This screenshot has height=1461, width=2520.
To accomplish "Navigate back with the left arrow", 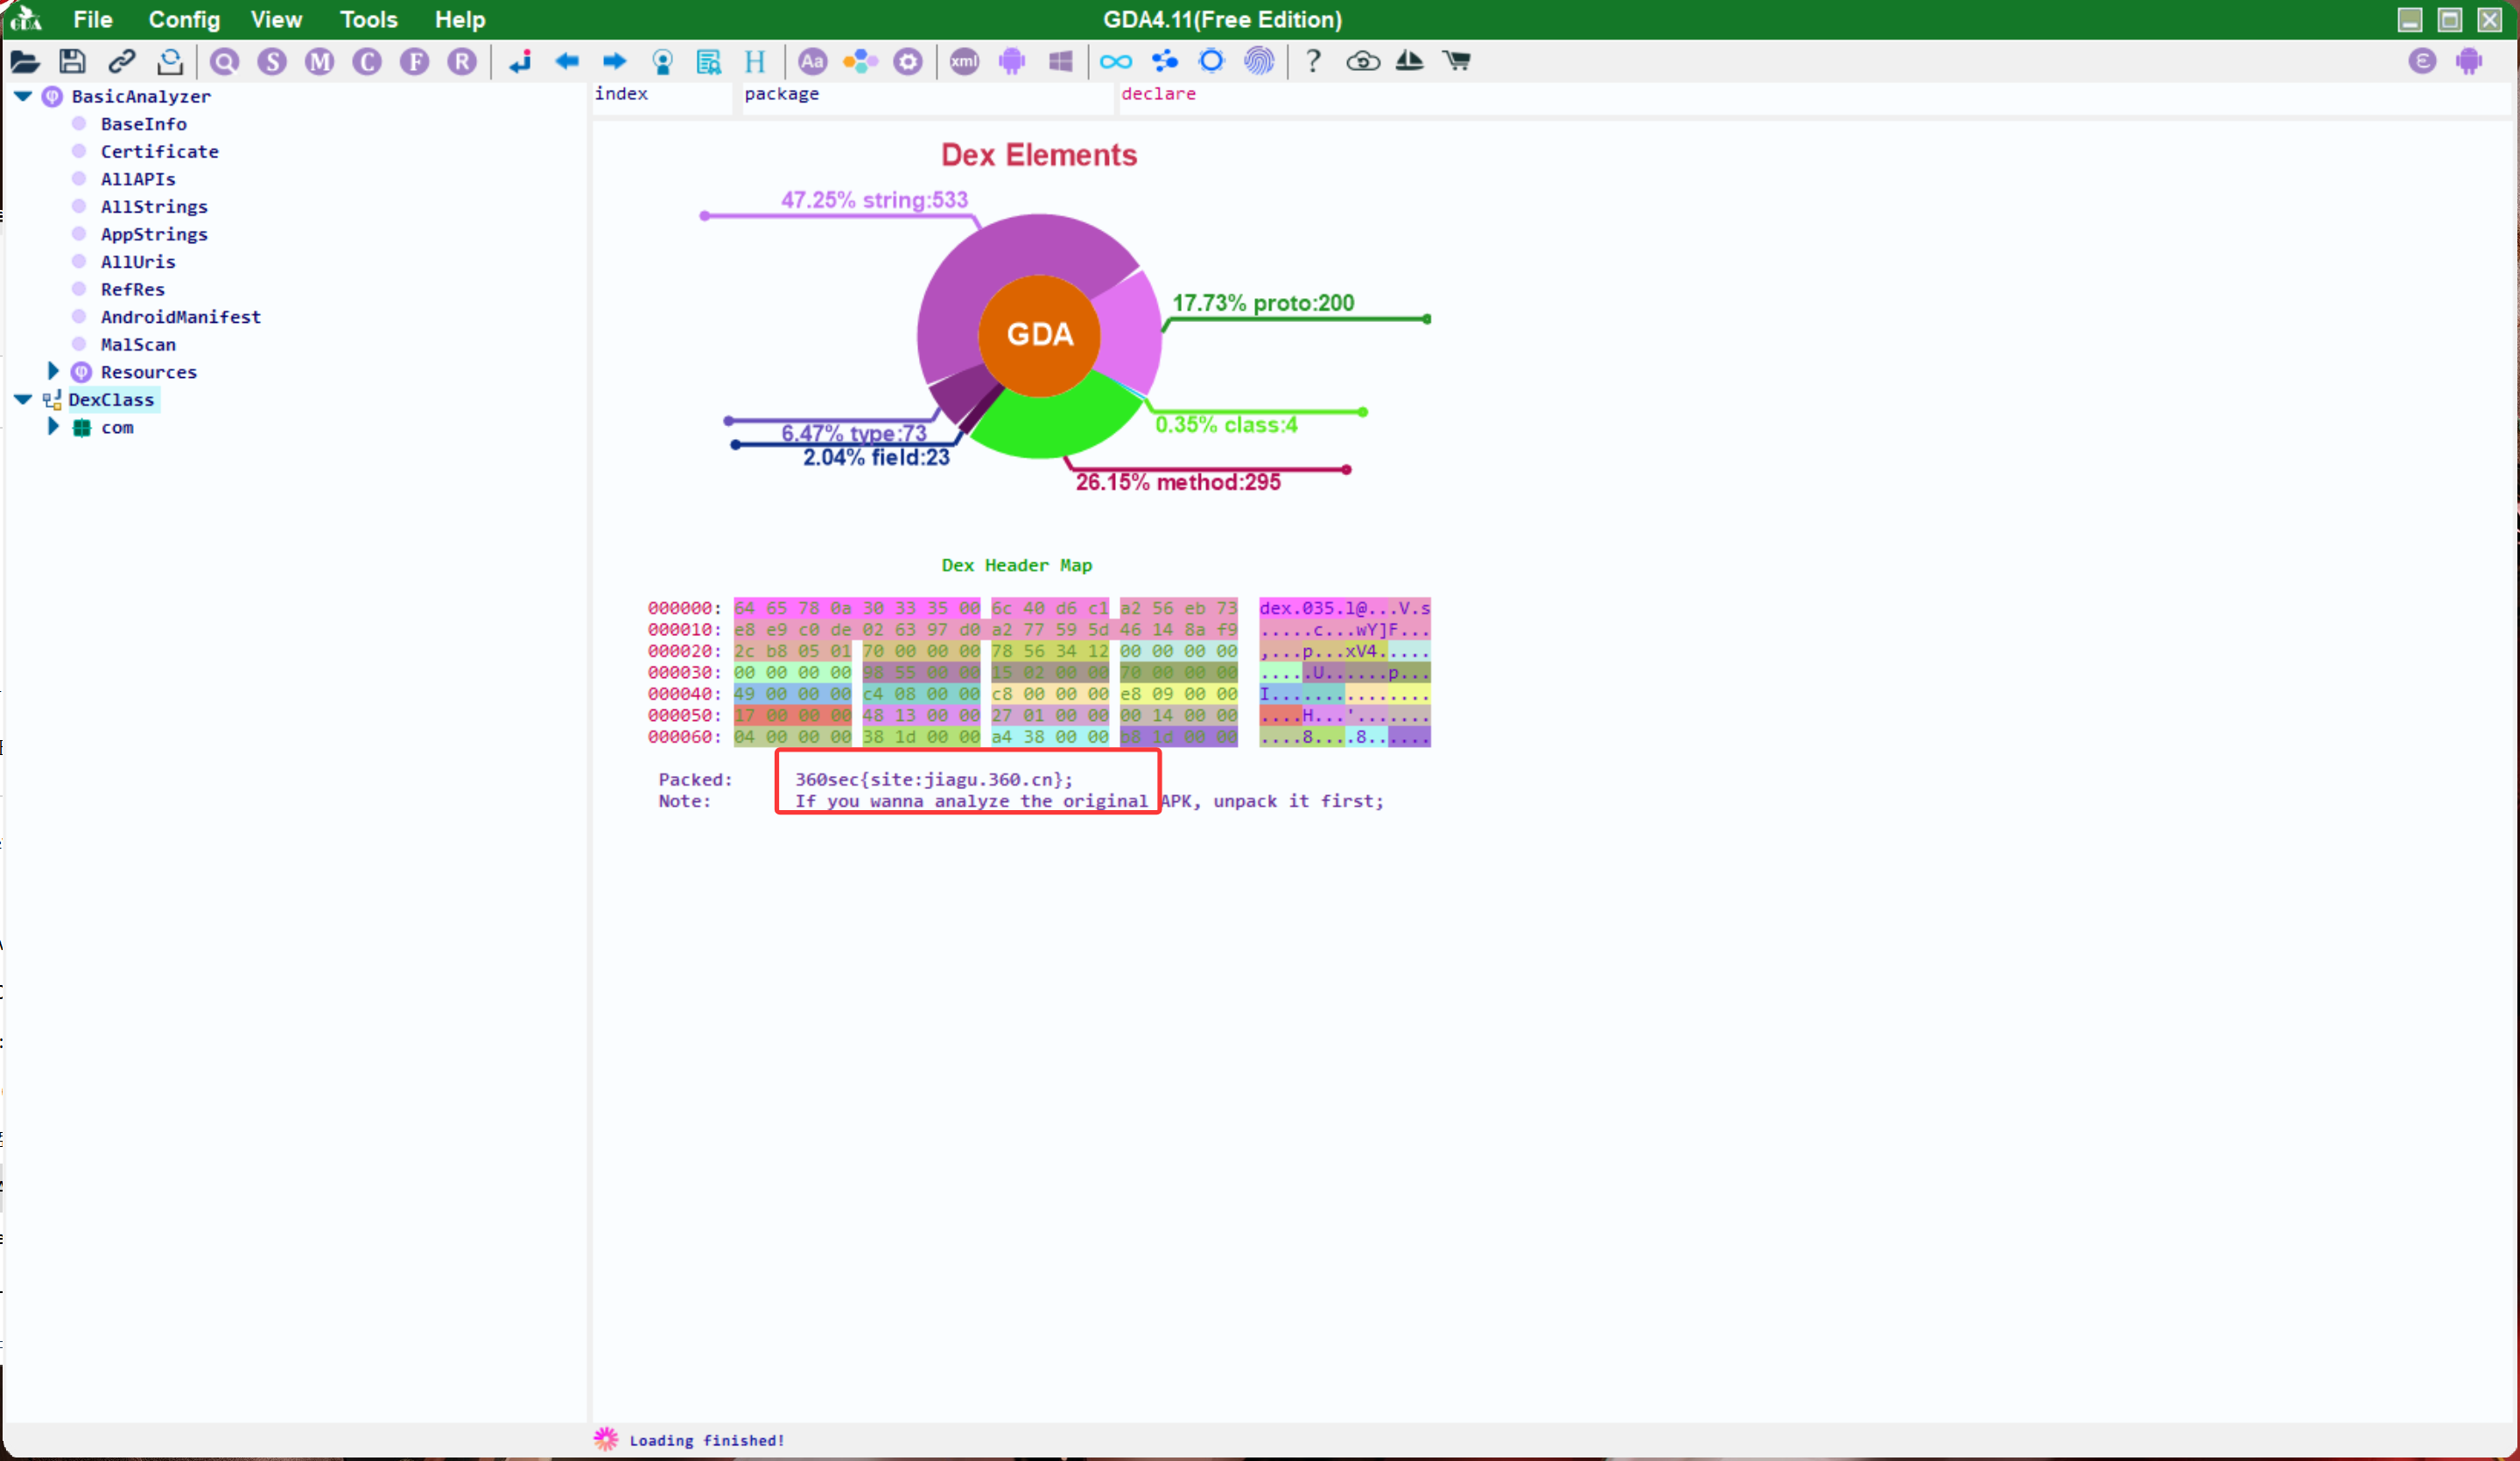I will 567,62.
